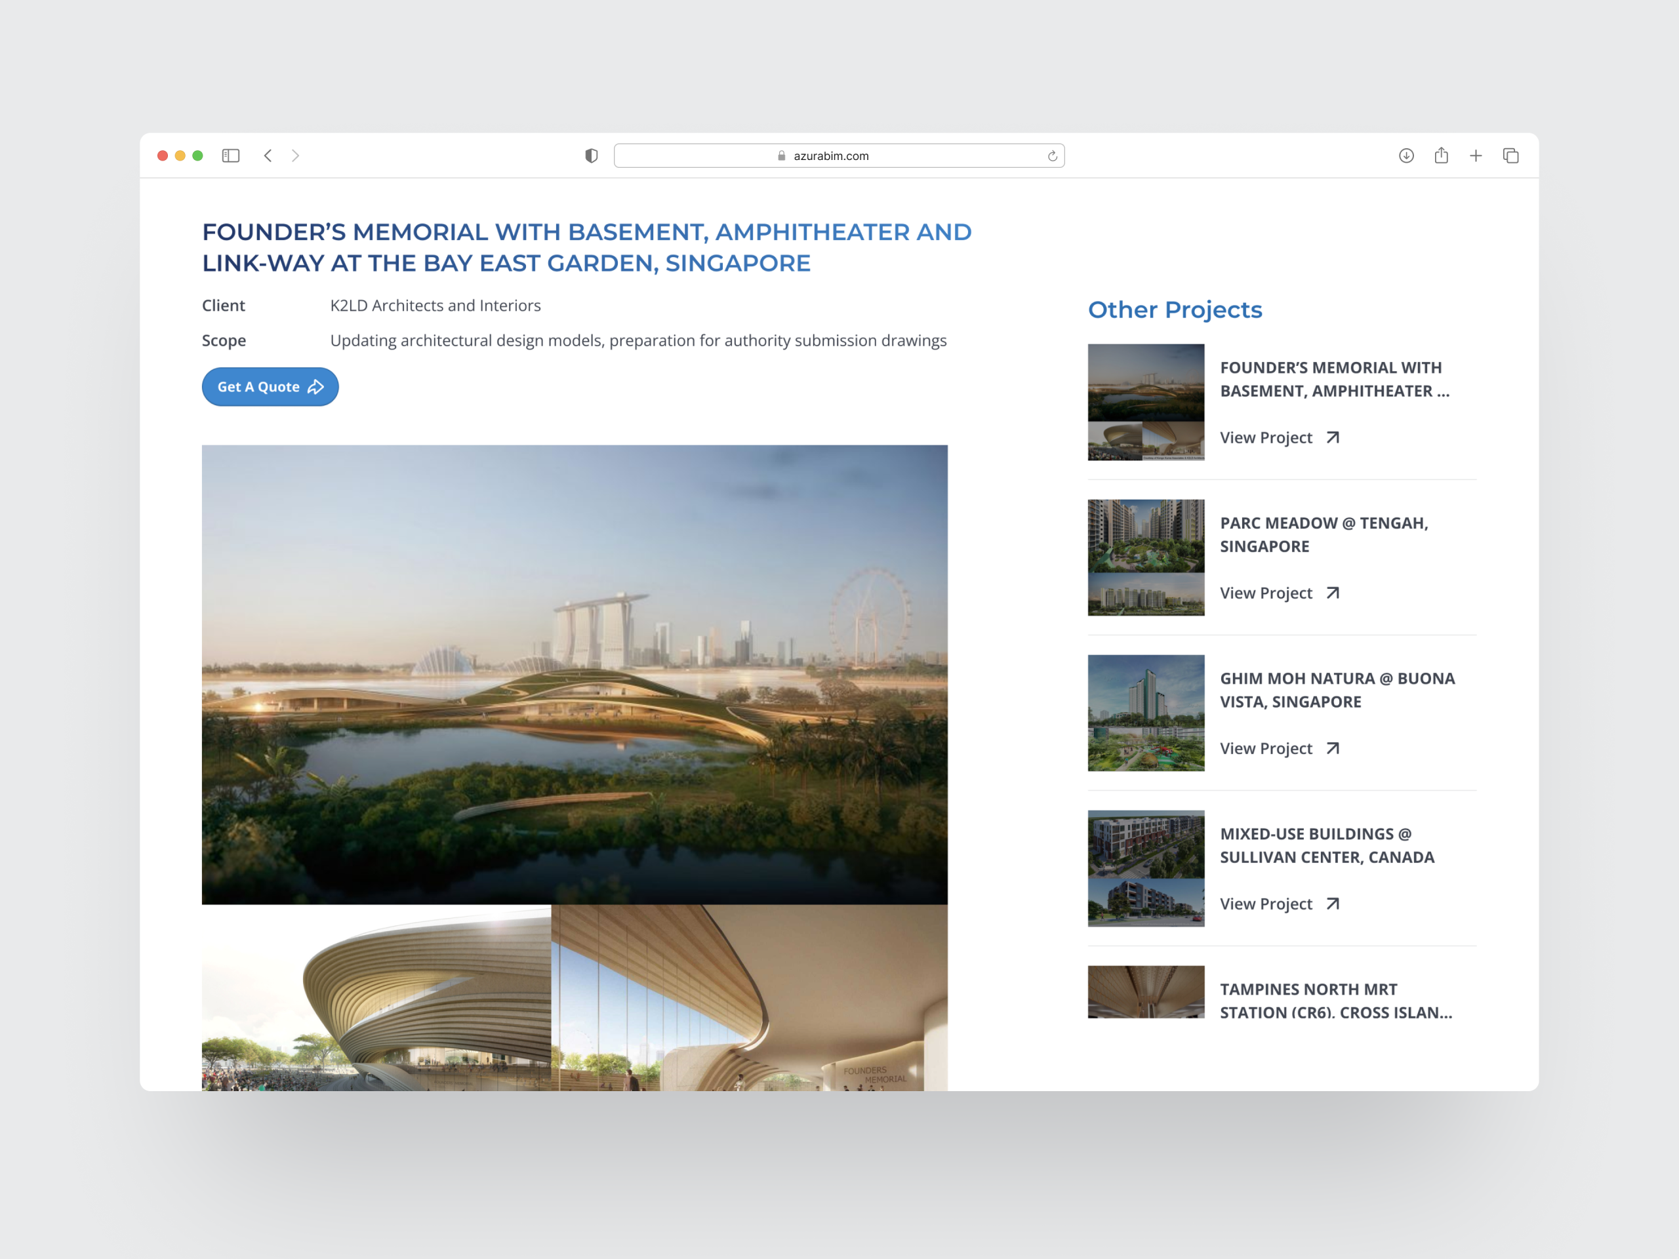Open a new tab with the plus icon
This screenshot has width=1679, height=1259.
(x=1476, y=155)
